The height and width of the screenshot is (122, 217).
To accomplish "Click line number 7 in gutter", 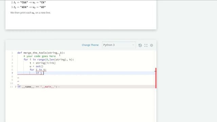I will point(12,73).
